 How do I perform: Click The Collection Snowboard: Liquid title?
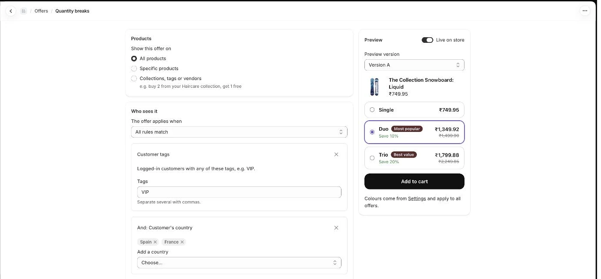pyautogui.click(x=421, y=83)
